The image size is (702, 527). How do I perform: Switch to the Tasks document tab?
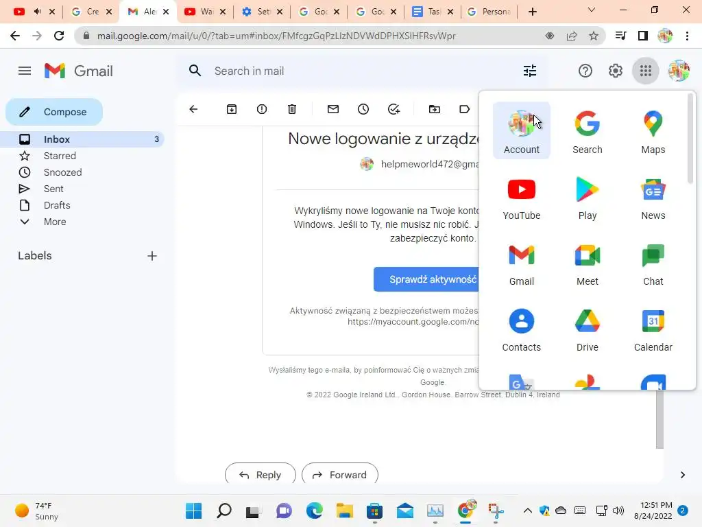click(x=432, y=12)
